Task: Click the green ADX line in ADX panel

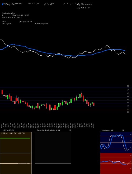Action: pos(15,138)
